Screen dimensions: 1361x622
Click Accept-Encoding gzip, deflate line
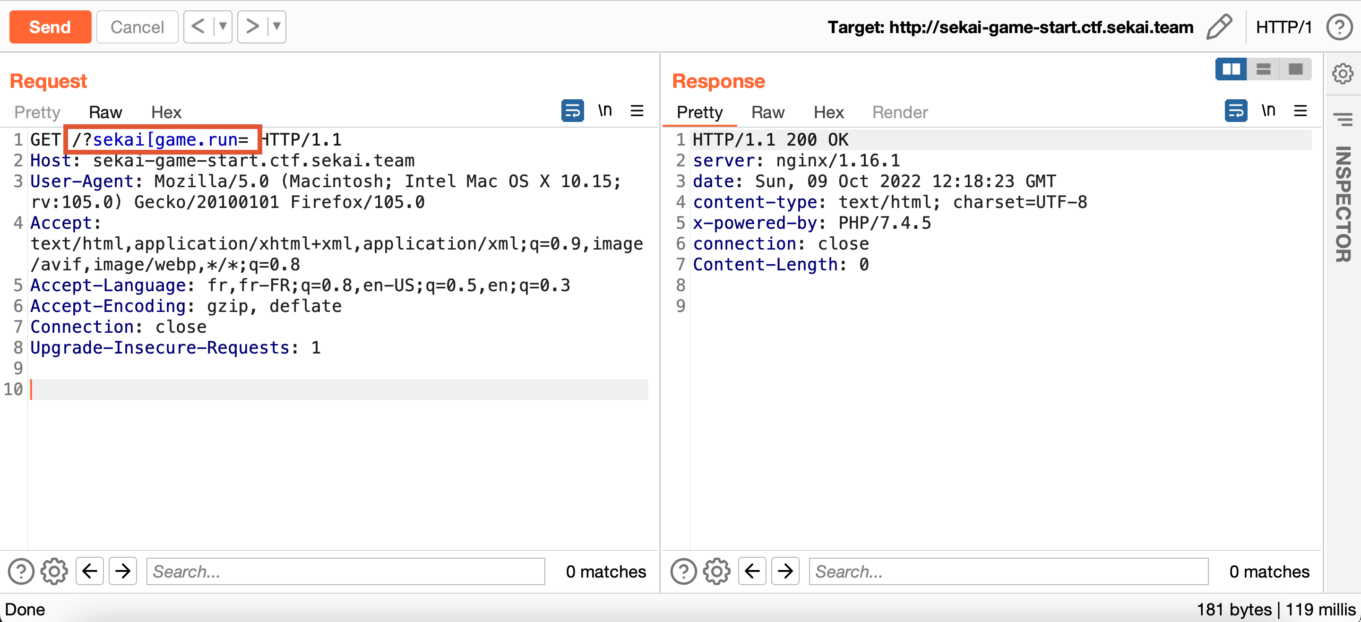pyautogui.click(x=186, y=306)
